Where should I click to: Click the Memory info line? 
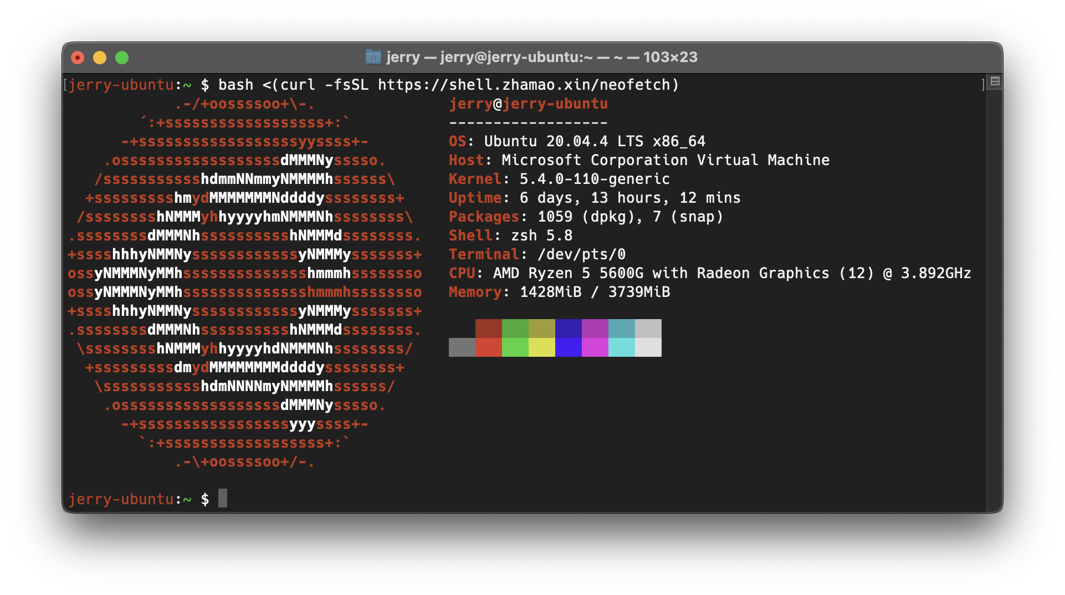[x=559, y=292]
